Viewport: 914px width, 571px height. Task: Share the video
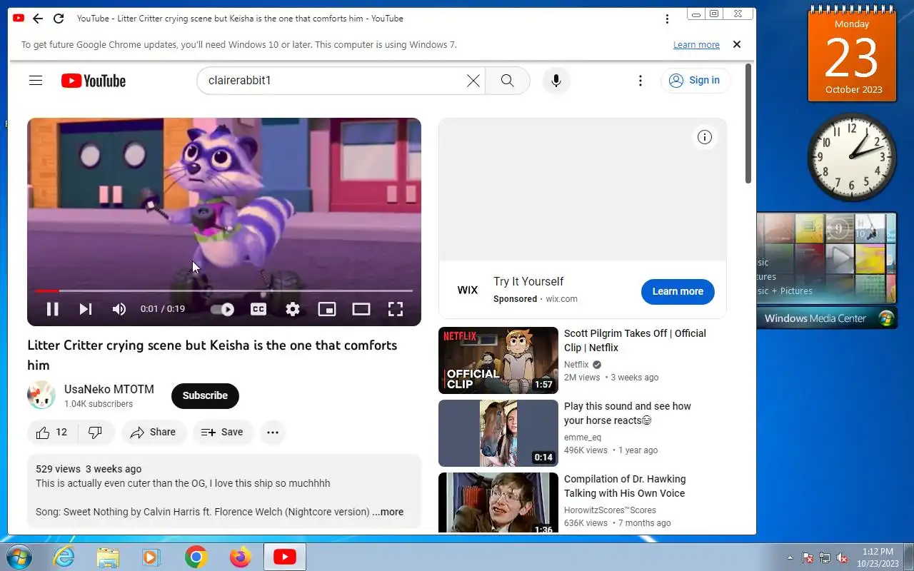[154, 432]
